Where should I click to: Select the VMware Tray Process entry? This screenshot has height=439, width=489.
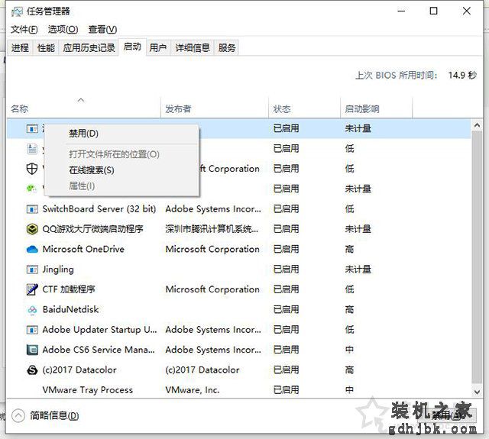coord(239,390)
